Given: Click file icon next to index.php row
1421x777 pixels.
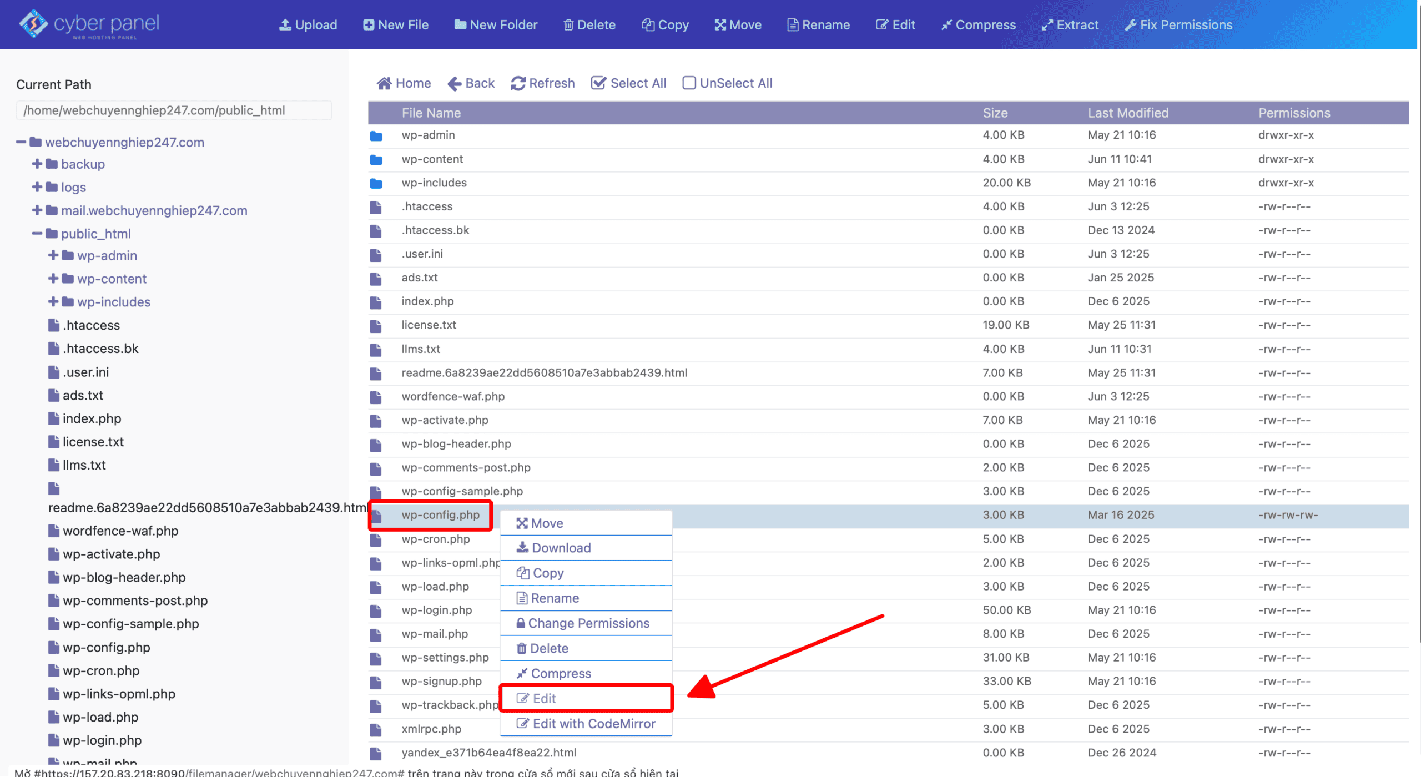Looking at the screenshot, I should (376, 302).
